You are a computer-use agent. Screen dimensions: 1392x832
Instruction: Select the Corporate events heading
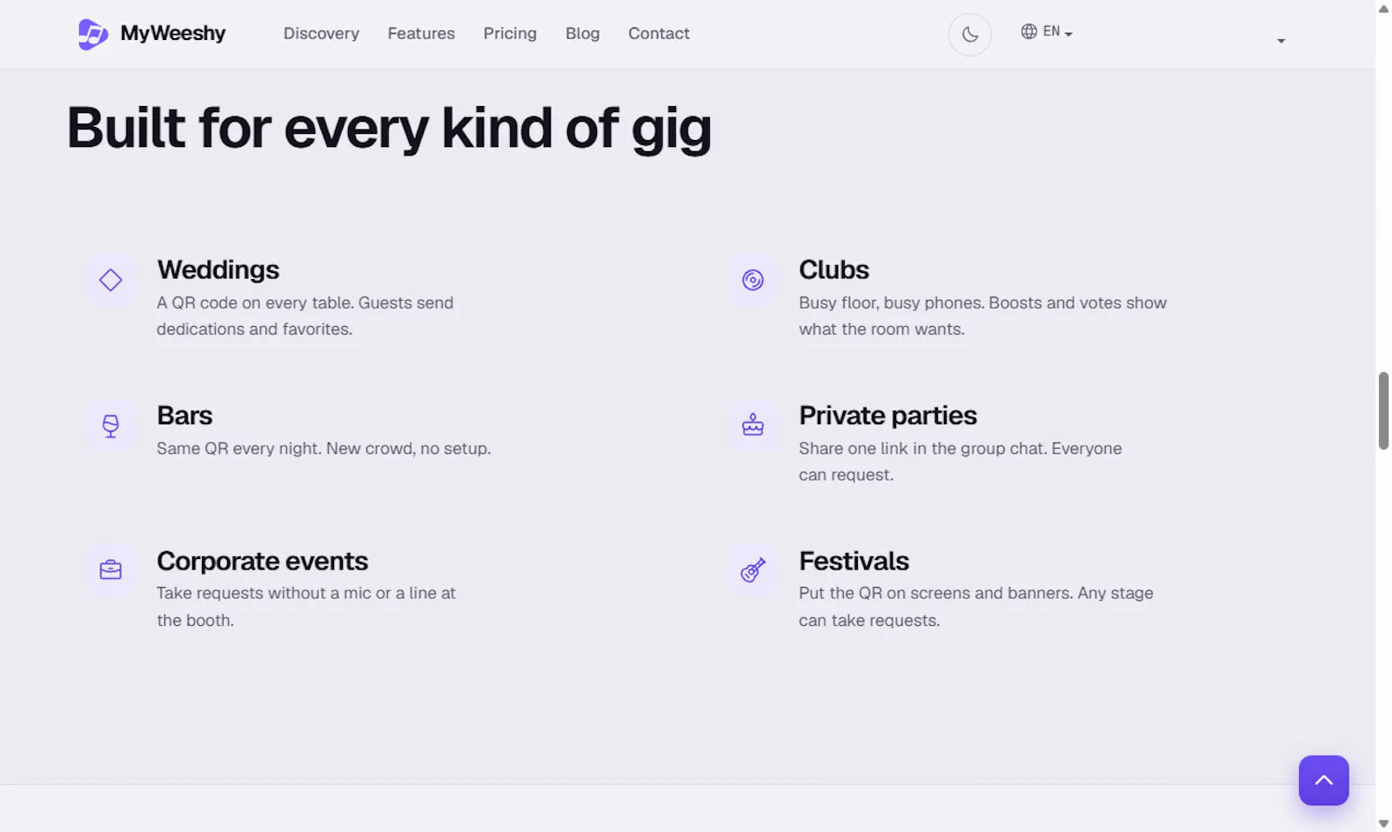point(263,561)
